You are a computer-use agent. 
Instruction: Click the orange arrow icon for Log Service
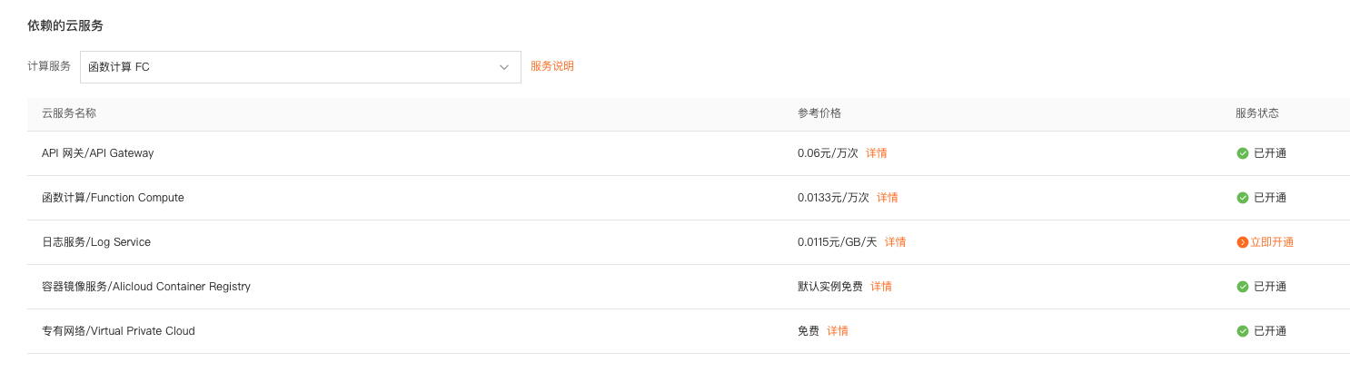(1242, 242)
